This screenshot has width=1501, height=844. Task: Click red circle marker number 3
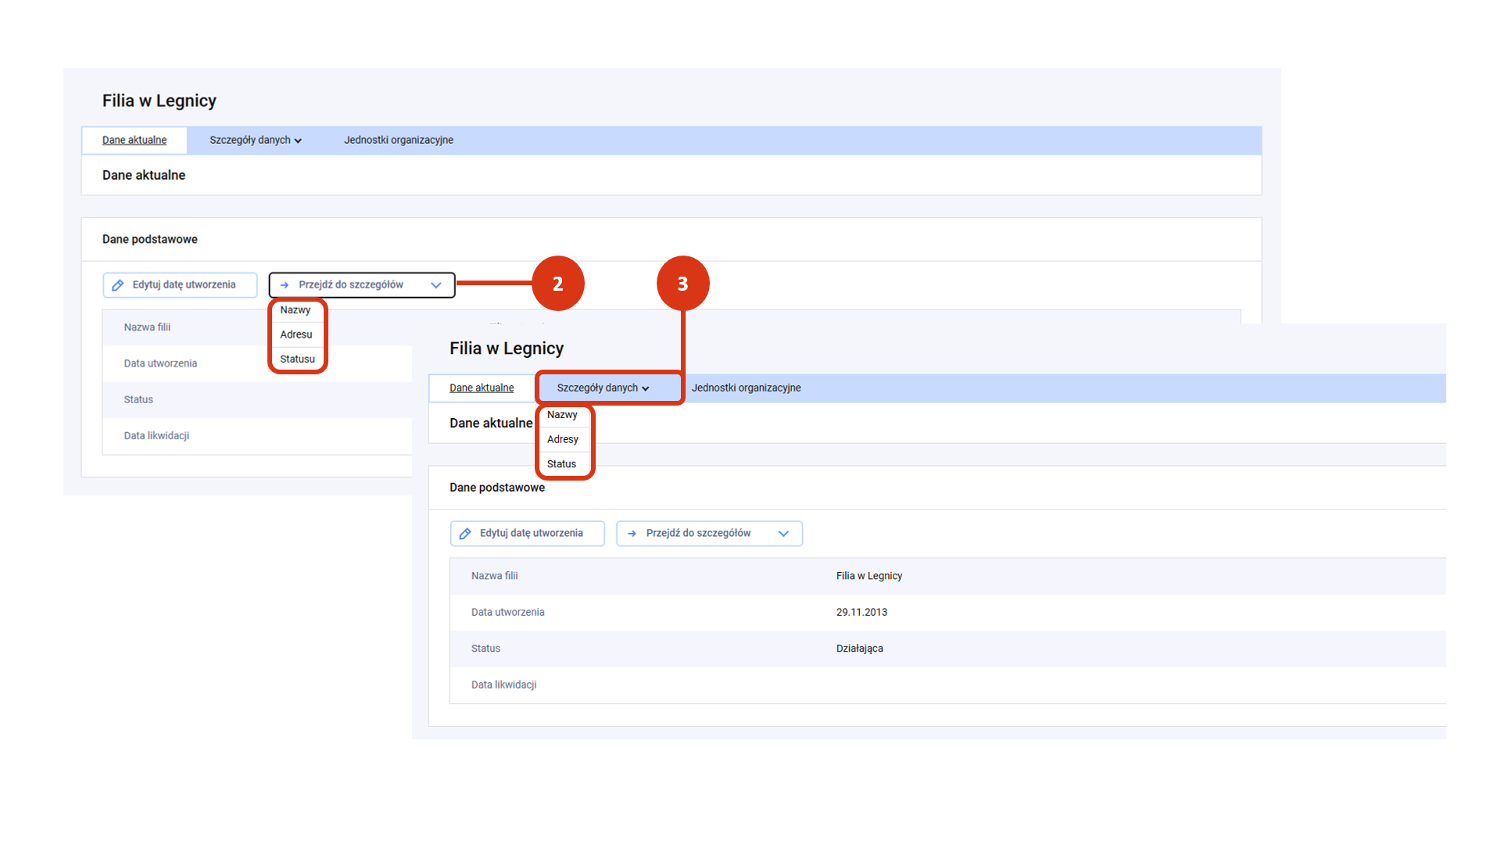coord(682,283)
